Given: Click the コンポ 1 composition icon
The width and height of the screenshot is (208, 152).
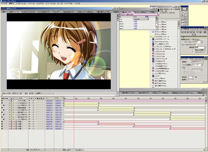Looking at the screenshot, I should click(153, 76).
